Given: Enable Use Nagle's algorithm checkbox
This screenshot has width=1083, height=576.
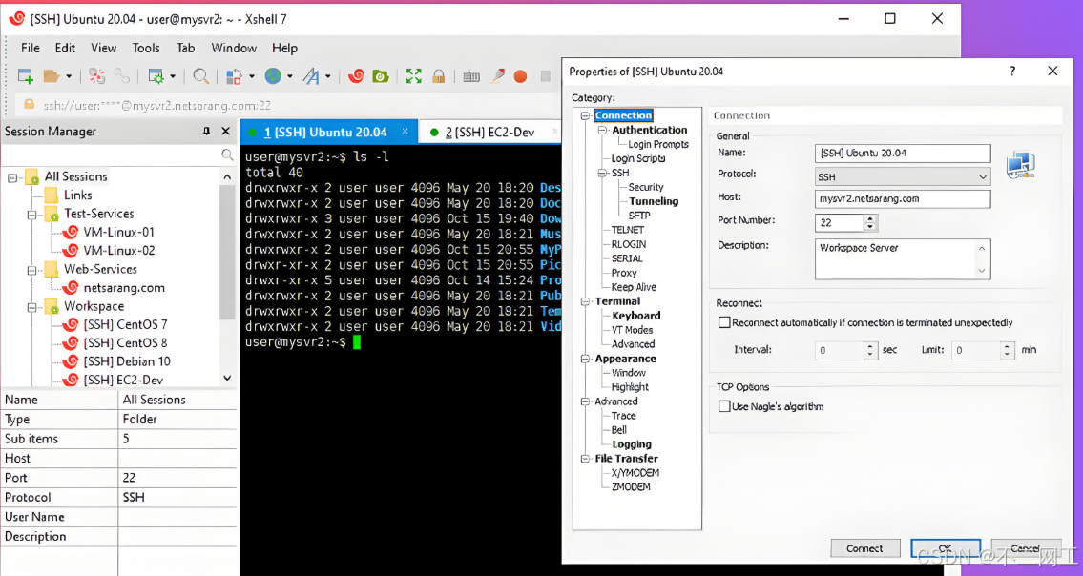Looking at the screenshot, I should pyautogui.click(x=724, y=406).
